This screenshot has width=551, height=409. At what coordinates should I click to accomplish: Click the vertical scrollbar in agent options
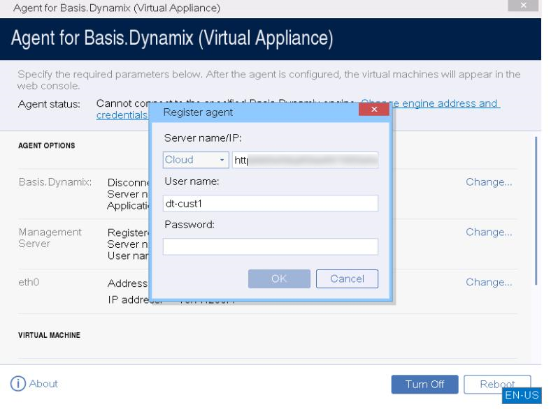coord(536,211)
